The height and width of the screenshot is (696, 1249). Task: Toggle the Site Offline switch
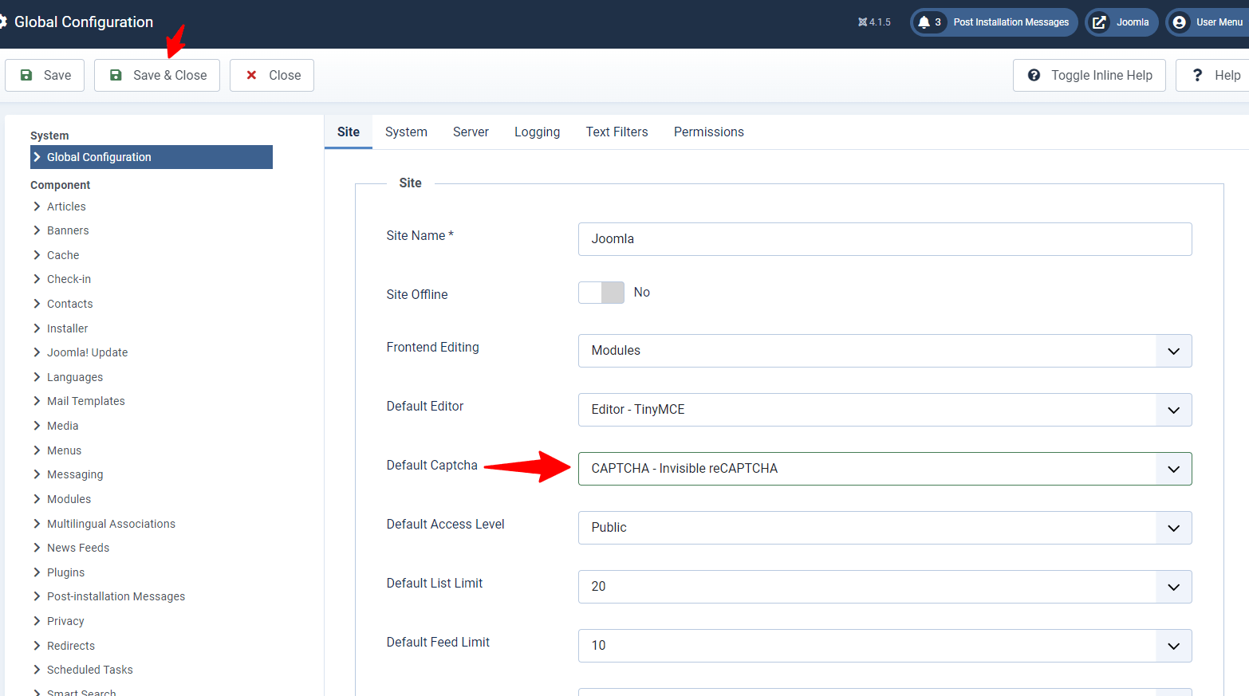(601, 293)
